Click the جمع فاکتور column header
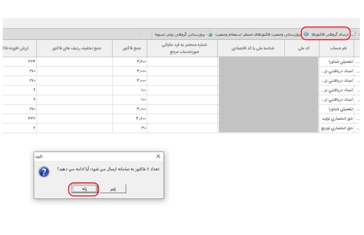Image resolution: width=364 pixels, height=235 pixels. (129, 48)
